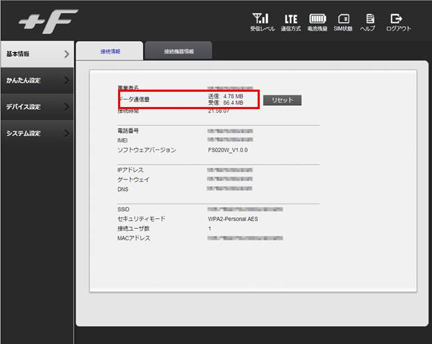The width and height of the screenshot is (432, 344).
Task: Log out using the ログアウト icon
Action: (399, 22)
